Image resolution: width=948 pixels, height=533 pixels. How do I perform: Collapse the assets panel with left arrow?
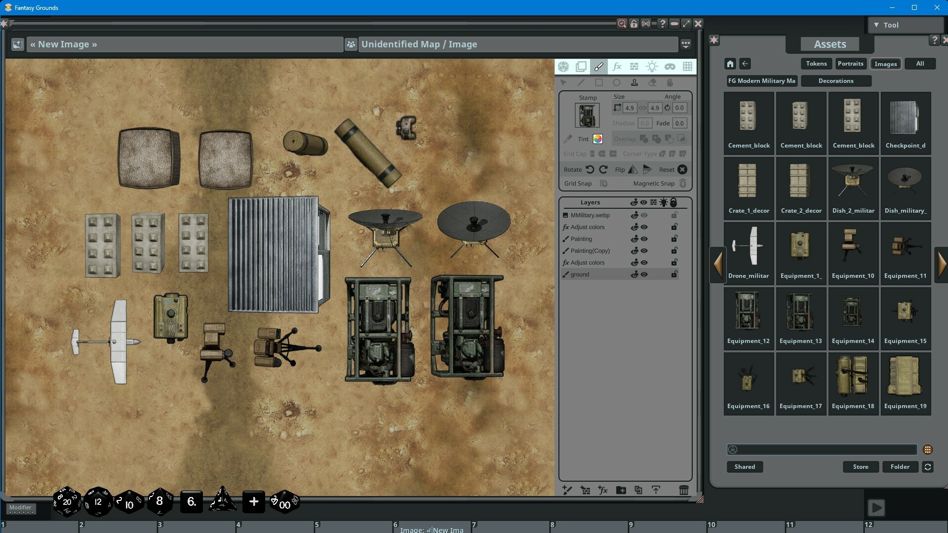click(x=718, y=265)
